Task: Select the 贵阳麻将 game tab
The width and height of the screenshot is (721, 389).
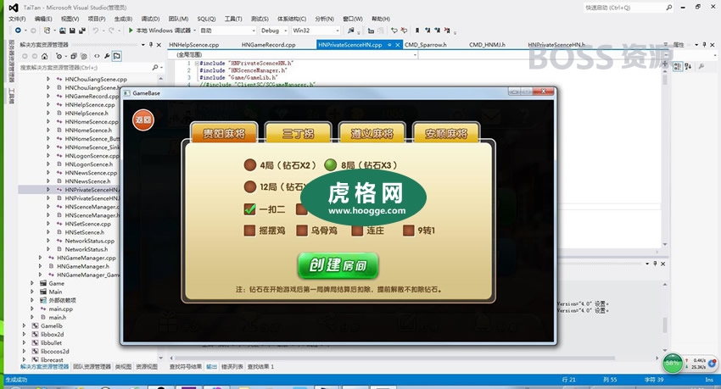Action: (224, 133)
